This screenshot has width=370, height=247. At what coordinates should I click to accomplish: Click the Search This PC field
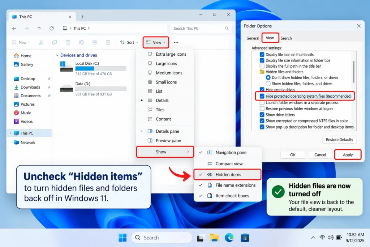201,28
